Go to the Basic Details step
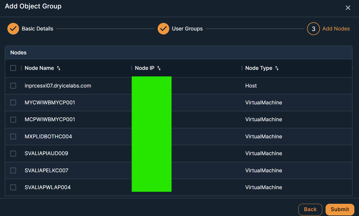The image size is (359, 216). coord(38,29)
